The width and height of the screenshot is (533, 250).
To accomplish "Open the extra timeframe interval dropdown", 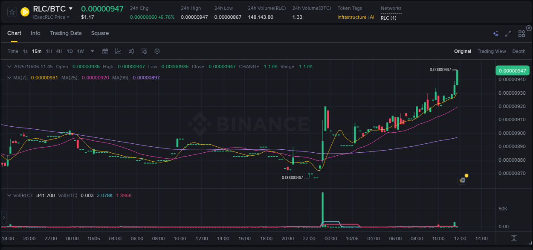I will [92, 51].
